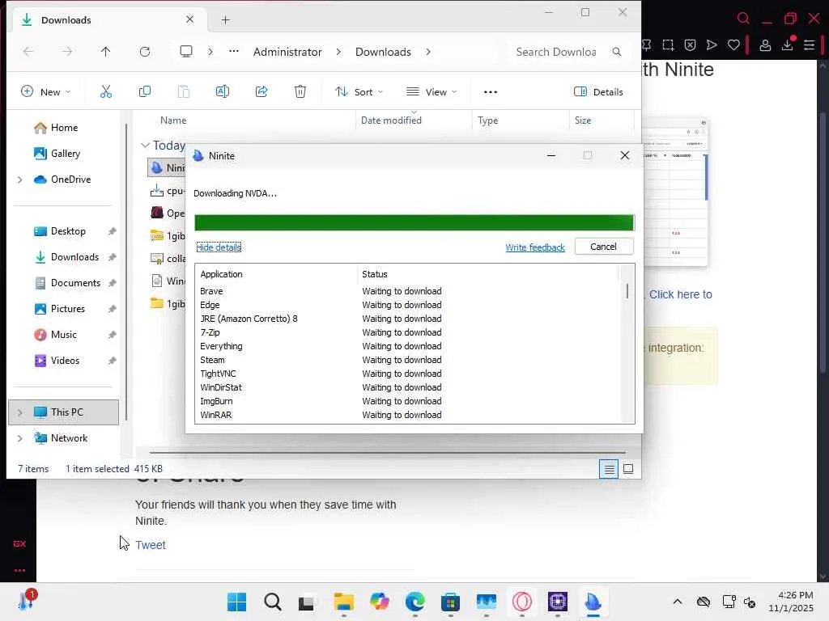Open Microsoft Edge from the taskbar
Viewport: 829px width, 621px height.
pos(415,602)
